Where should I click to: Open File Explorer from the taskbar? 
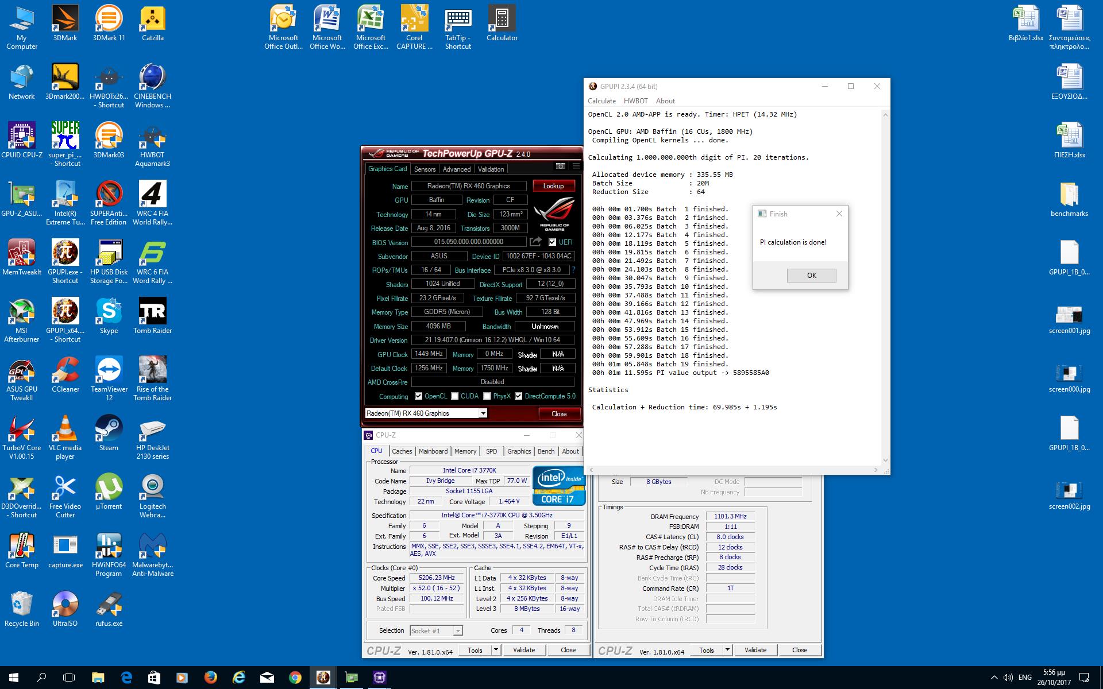pyautogui.click(x=98, y=678)
